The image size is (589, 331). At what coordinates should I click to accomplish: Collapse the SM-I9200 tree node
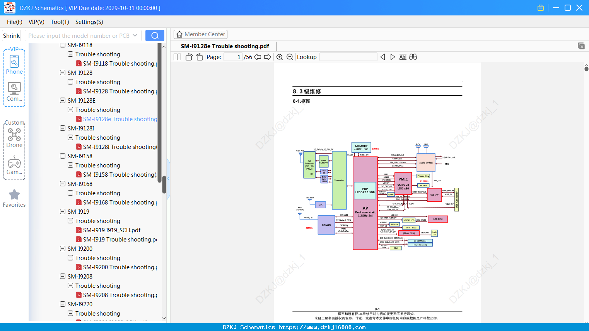[63, 248]
